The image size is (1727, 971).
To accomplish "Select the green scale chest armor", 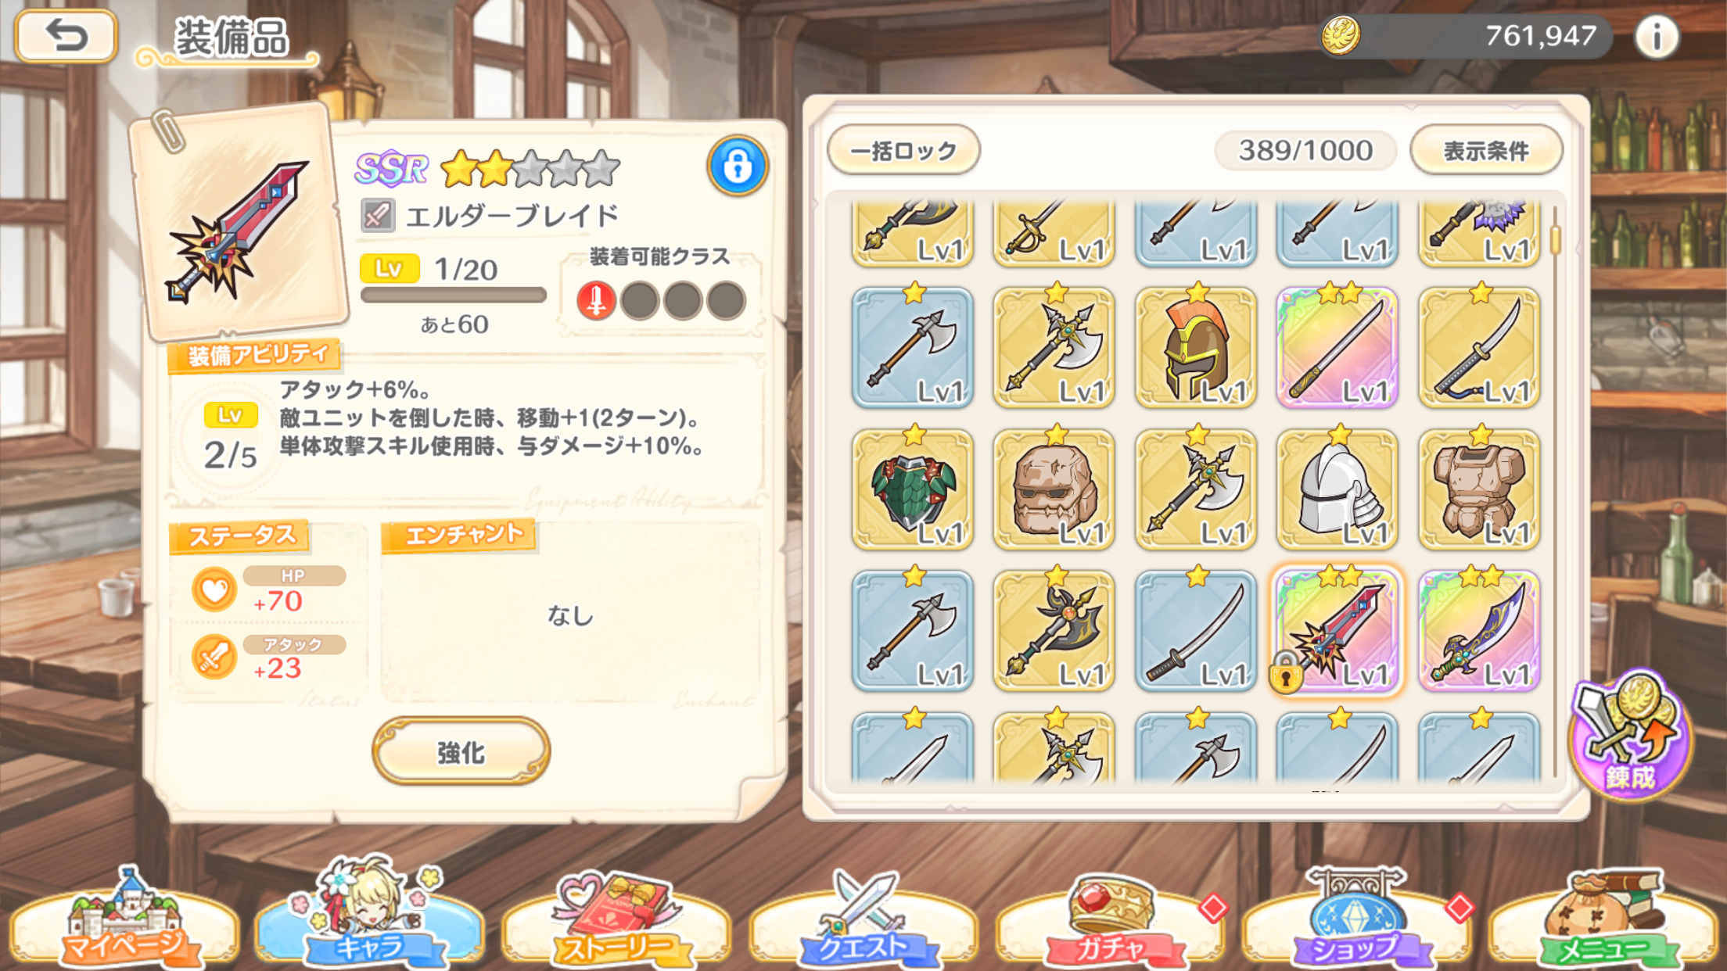I will click(912, 489).
